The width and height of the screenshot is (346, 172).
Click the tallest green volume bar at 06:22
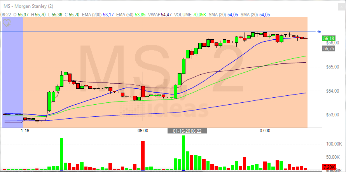point(183,153)
